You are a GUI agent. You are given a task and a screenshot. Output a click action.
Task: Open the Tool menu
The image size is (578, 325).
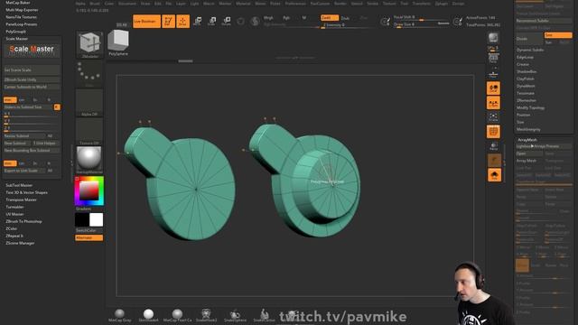click(405, 4)
